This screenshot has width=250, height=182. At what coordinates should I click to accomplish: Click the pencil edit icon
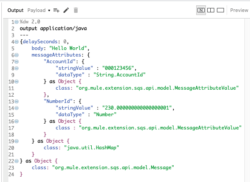pos(66,10)
